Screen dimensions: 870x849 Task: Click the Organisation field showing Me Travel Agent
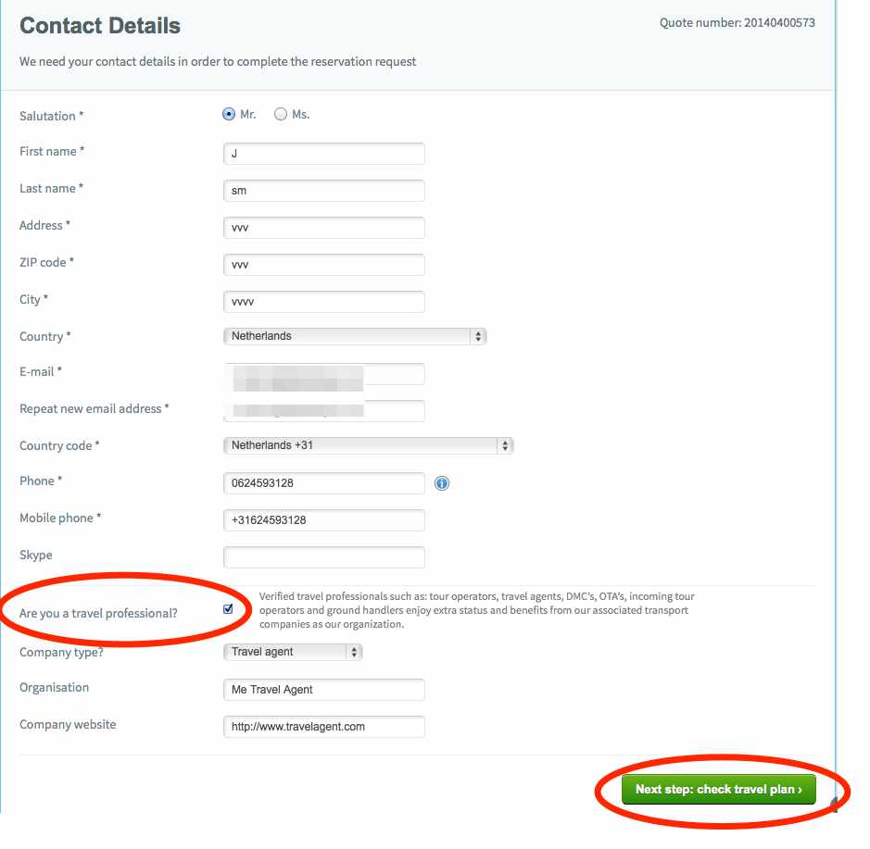tap(322, 689)
